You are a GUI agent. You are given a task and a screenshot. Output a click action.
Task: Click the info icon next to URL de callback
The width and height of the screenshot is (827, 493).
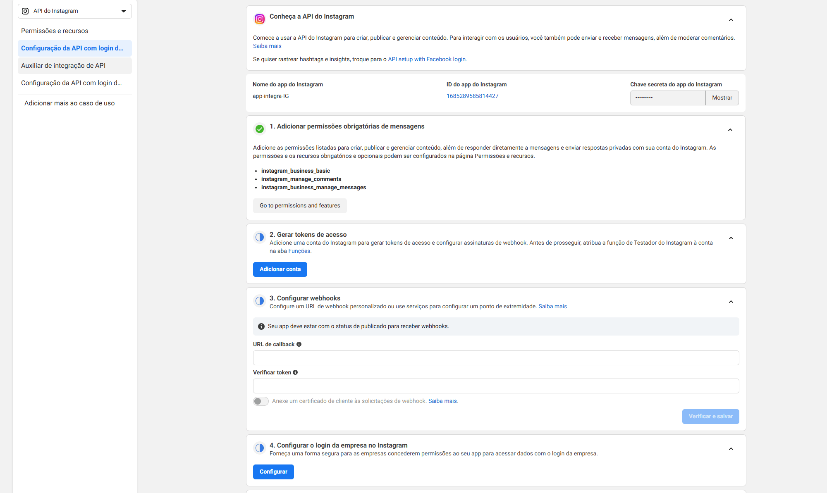pyautogui.click(x=299, y=344)
